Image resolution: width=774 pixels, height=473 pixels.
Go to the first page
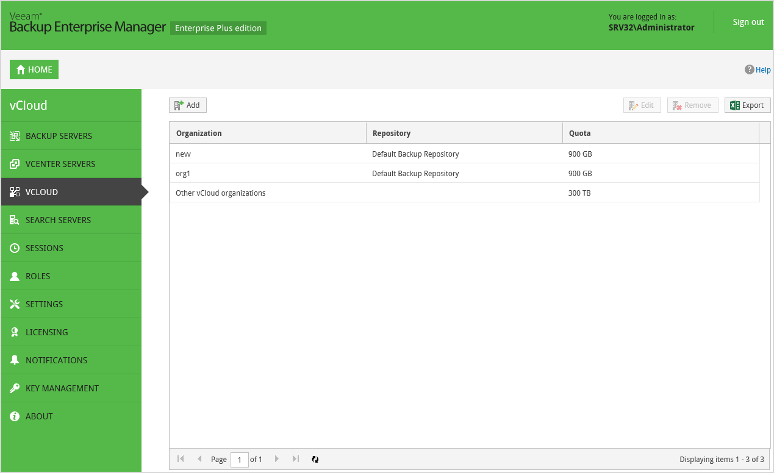[x=181, y=459]
